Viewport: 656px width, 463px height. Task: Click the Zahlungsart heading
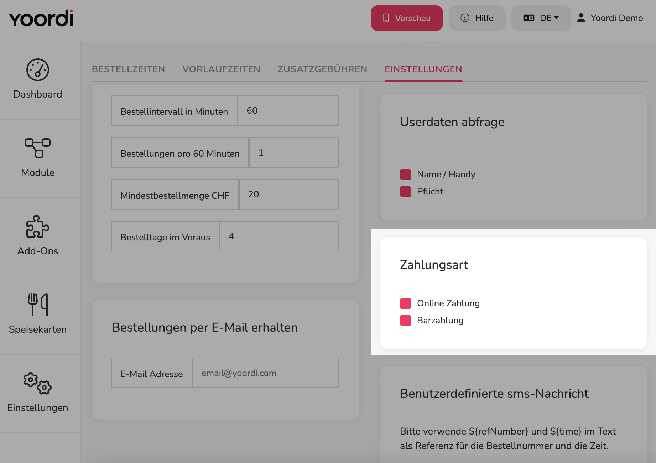point(434,265)
